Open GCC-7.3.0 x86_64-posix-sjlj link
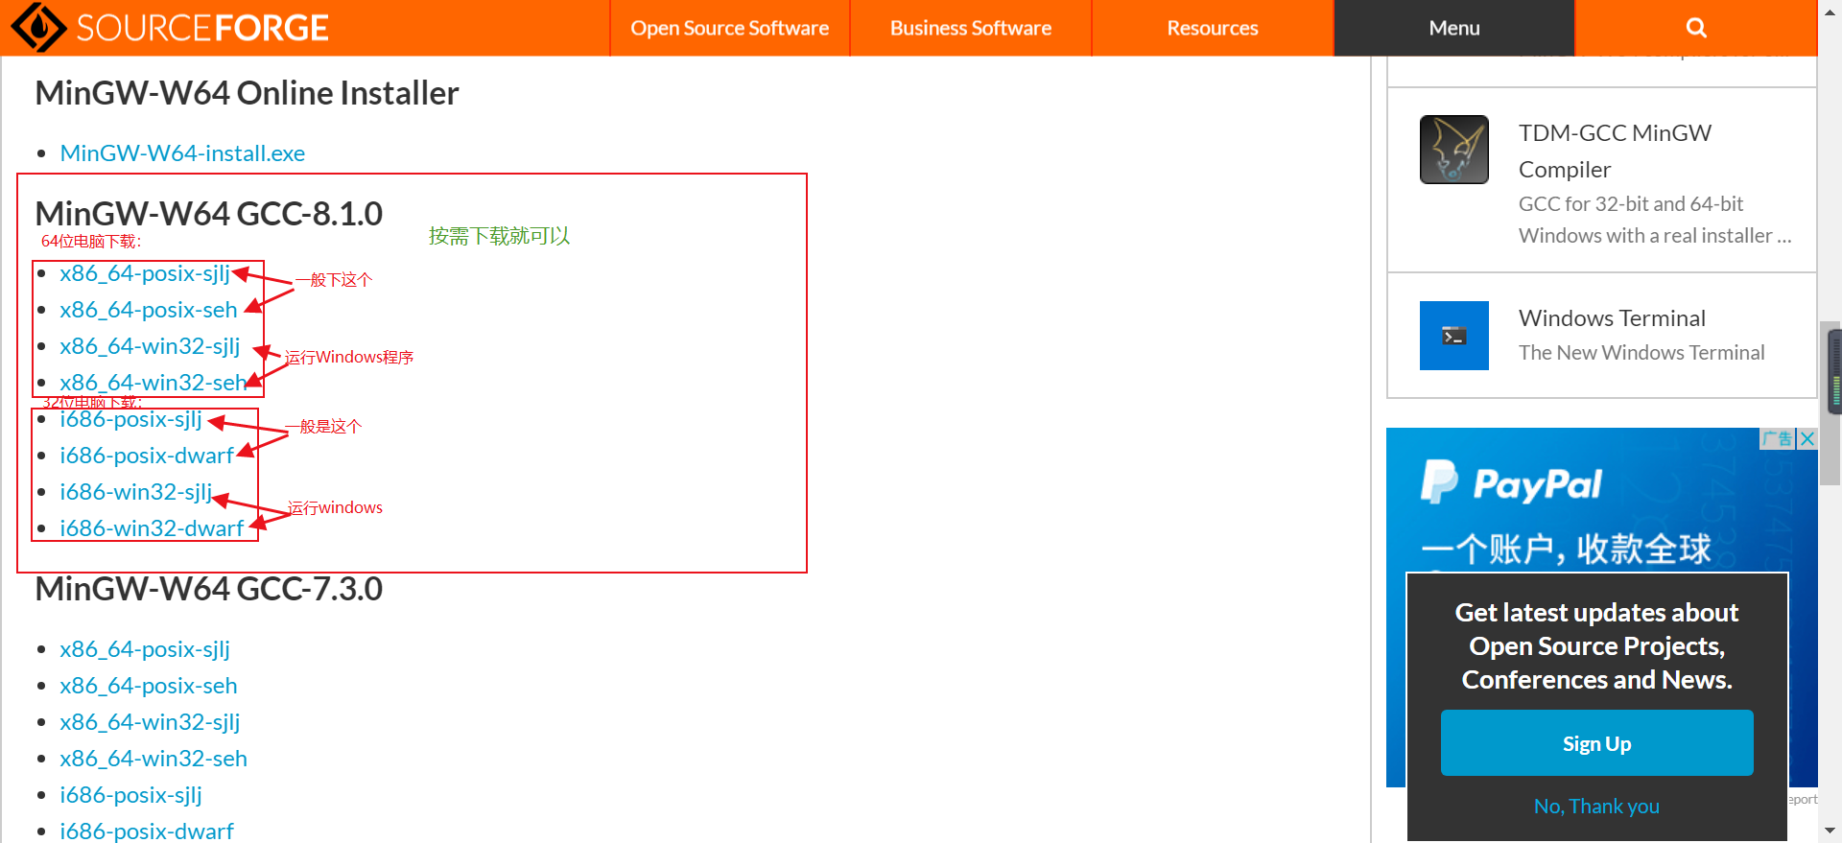Screen dimensions: 1842x843 coord(145,649)
